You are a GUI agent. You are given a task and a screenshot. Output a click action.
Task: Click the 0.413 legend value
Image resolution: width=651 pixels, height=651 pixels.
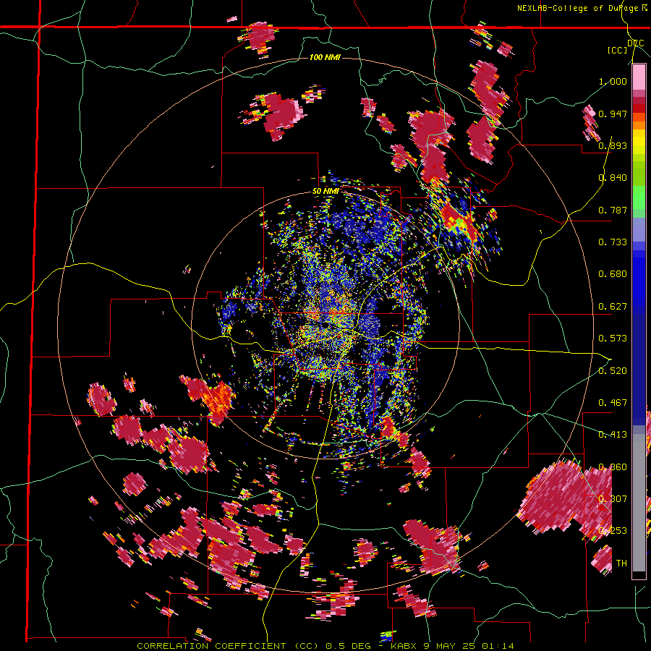613,435
